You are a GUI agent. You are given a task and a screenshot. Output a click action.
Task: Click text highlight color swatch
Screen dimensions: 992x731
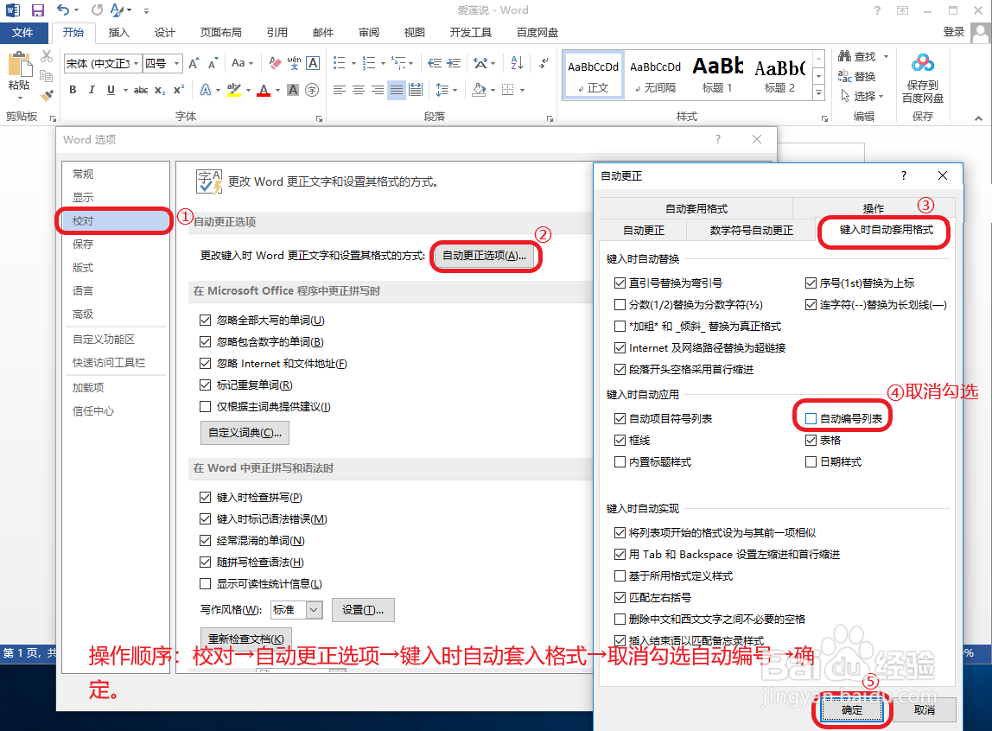tap(234, 90)
